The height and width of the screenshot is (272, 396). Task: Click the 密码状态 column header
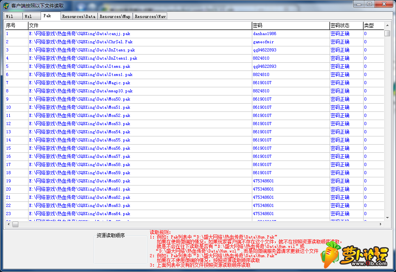(x=346, y=25)
